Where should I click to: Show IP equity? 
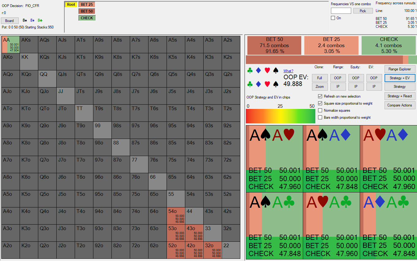(x=356, y=87)
